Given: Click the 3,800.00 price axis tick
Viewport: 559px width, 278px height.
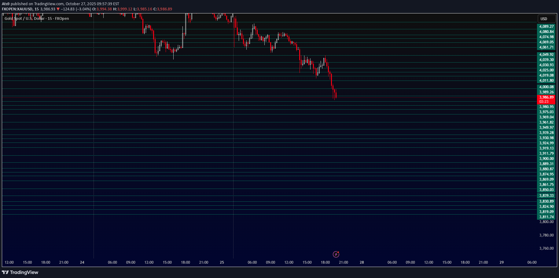Looking at the screenshot, I should coord(546,222).
